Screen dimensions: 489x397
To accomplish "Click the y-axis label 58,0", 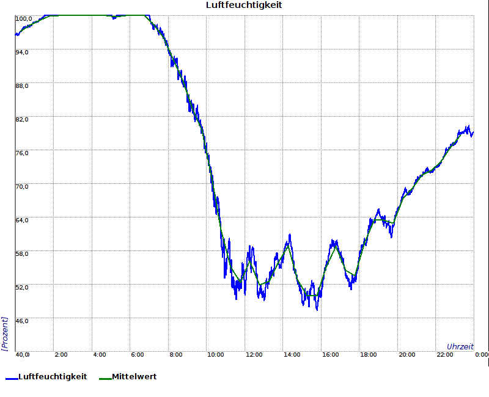I will pyautogui.click(x=22, y=253).
